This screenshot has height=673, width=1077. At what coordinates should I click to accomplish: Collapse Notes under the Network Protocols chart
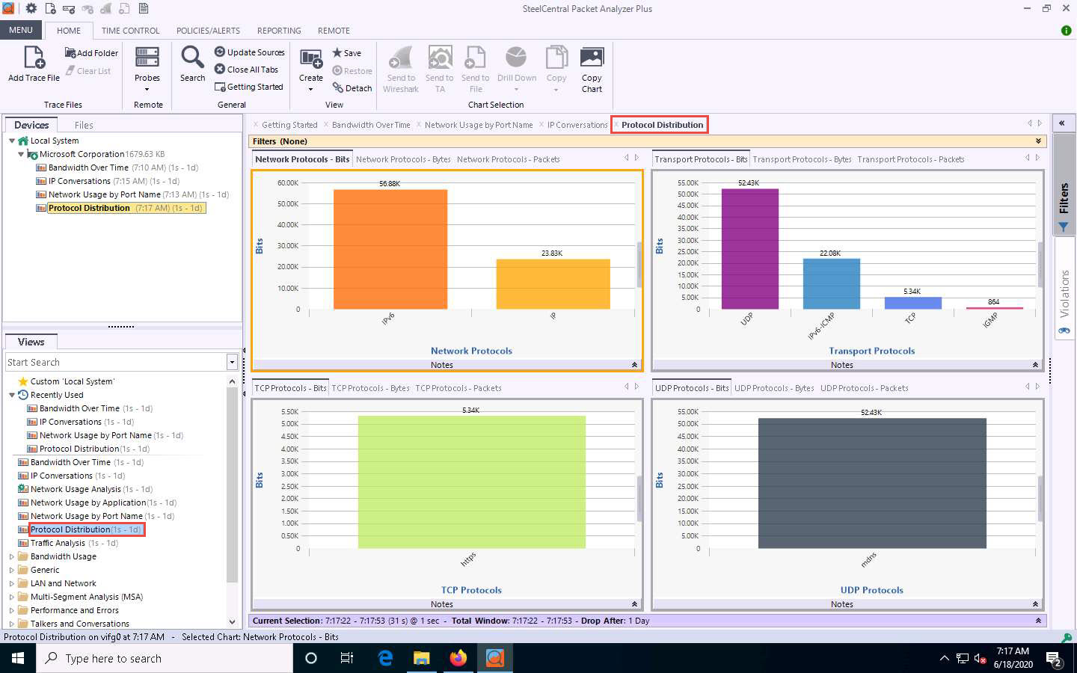point(634,365)
